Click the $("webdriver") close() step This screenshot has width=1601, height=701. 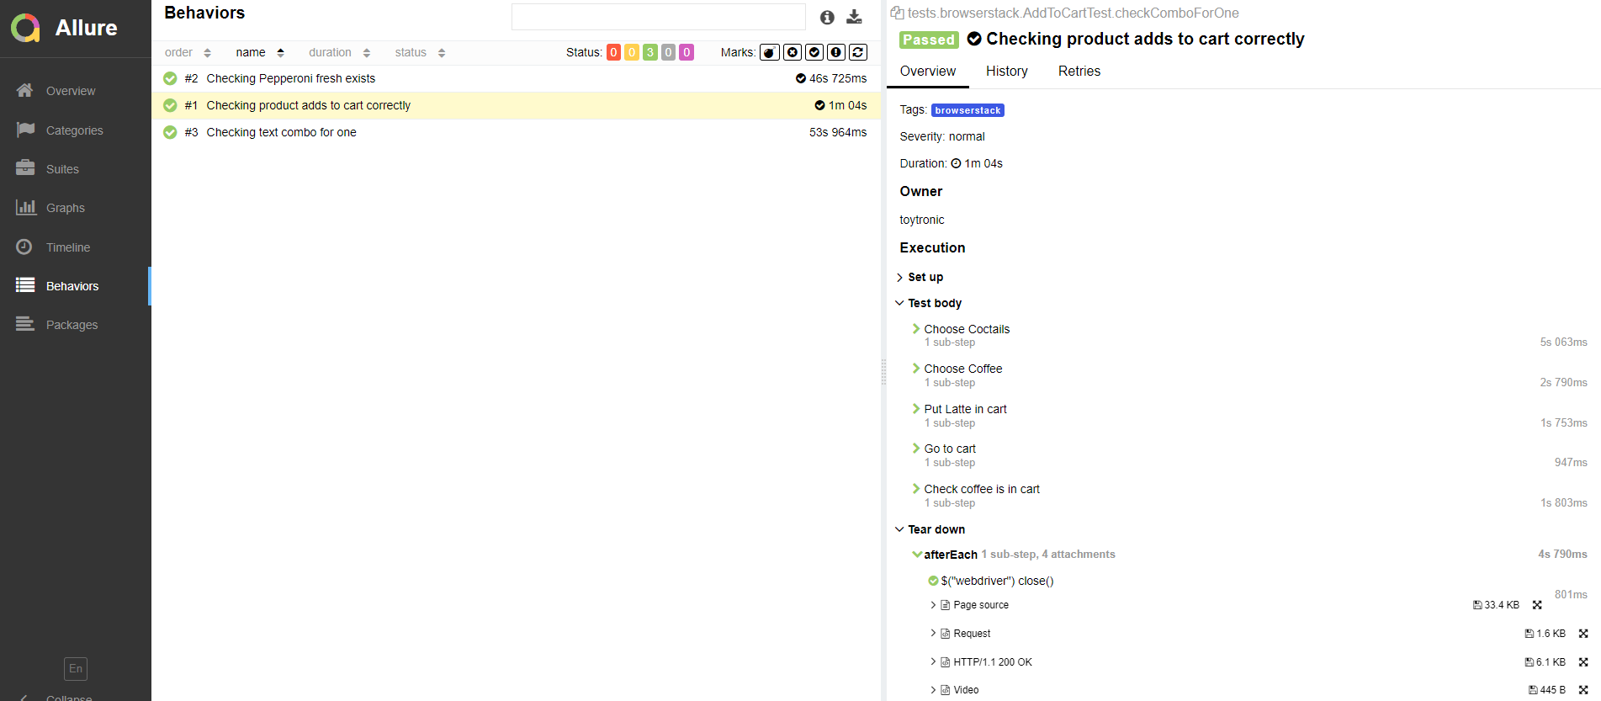pyautogui.click(x=997, y=581)
